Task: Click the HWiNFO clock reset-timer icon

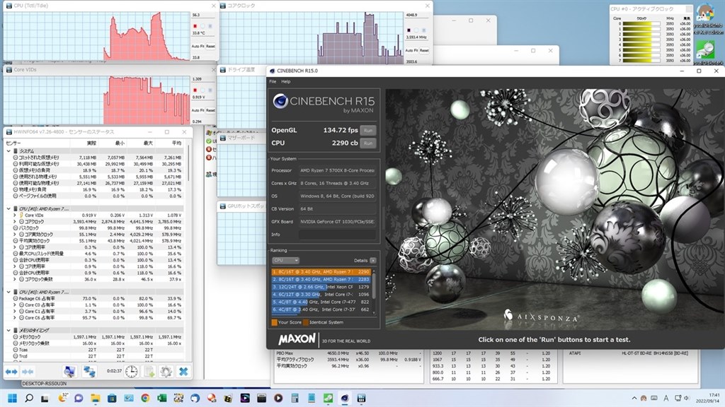Action: [x=131, y=372]
